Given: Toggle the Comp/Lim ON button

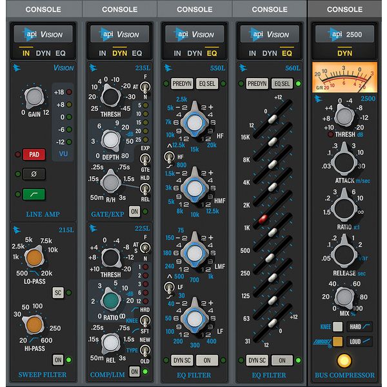Looking at the screenshot, I should click(x=135, y=372).
